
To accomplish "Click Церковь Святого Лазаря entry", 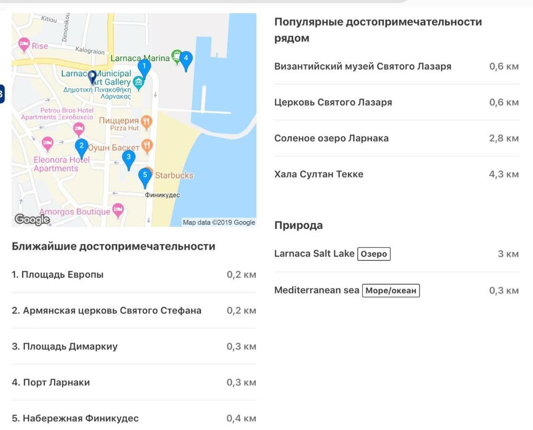I will coord(396,102).
